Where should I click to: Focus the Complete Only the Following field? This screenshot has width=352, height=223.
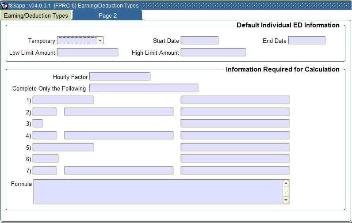[x=144, y=88]
